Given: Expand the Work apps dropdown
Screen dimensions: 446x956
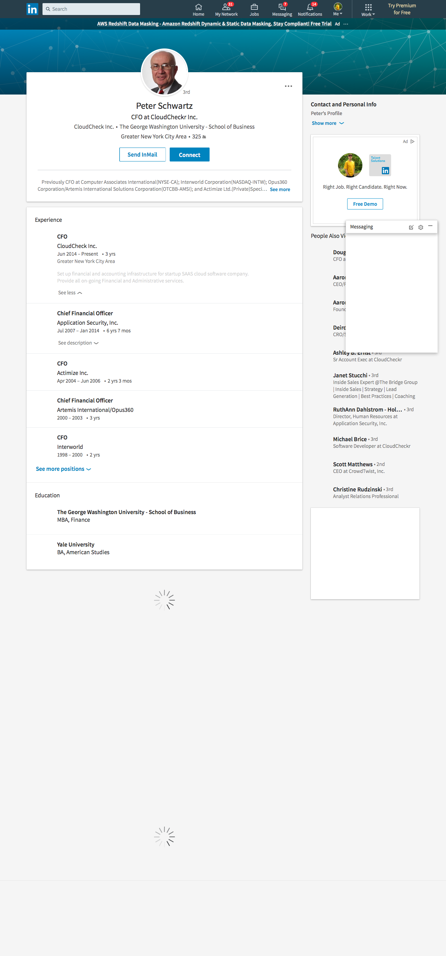Looking at the screenshot, I should click(368, 10).
